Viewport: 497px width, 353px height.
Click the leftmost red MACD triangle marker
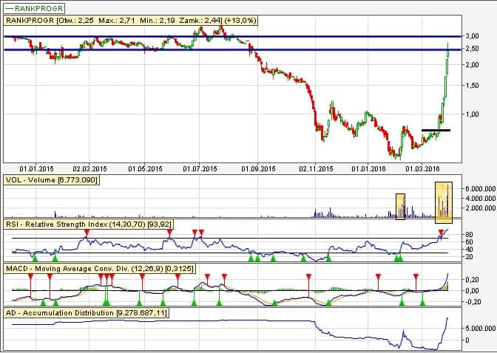[30, 276]
